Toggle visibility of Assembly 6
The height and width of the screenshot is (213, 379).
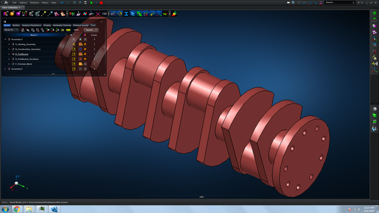74,39
